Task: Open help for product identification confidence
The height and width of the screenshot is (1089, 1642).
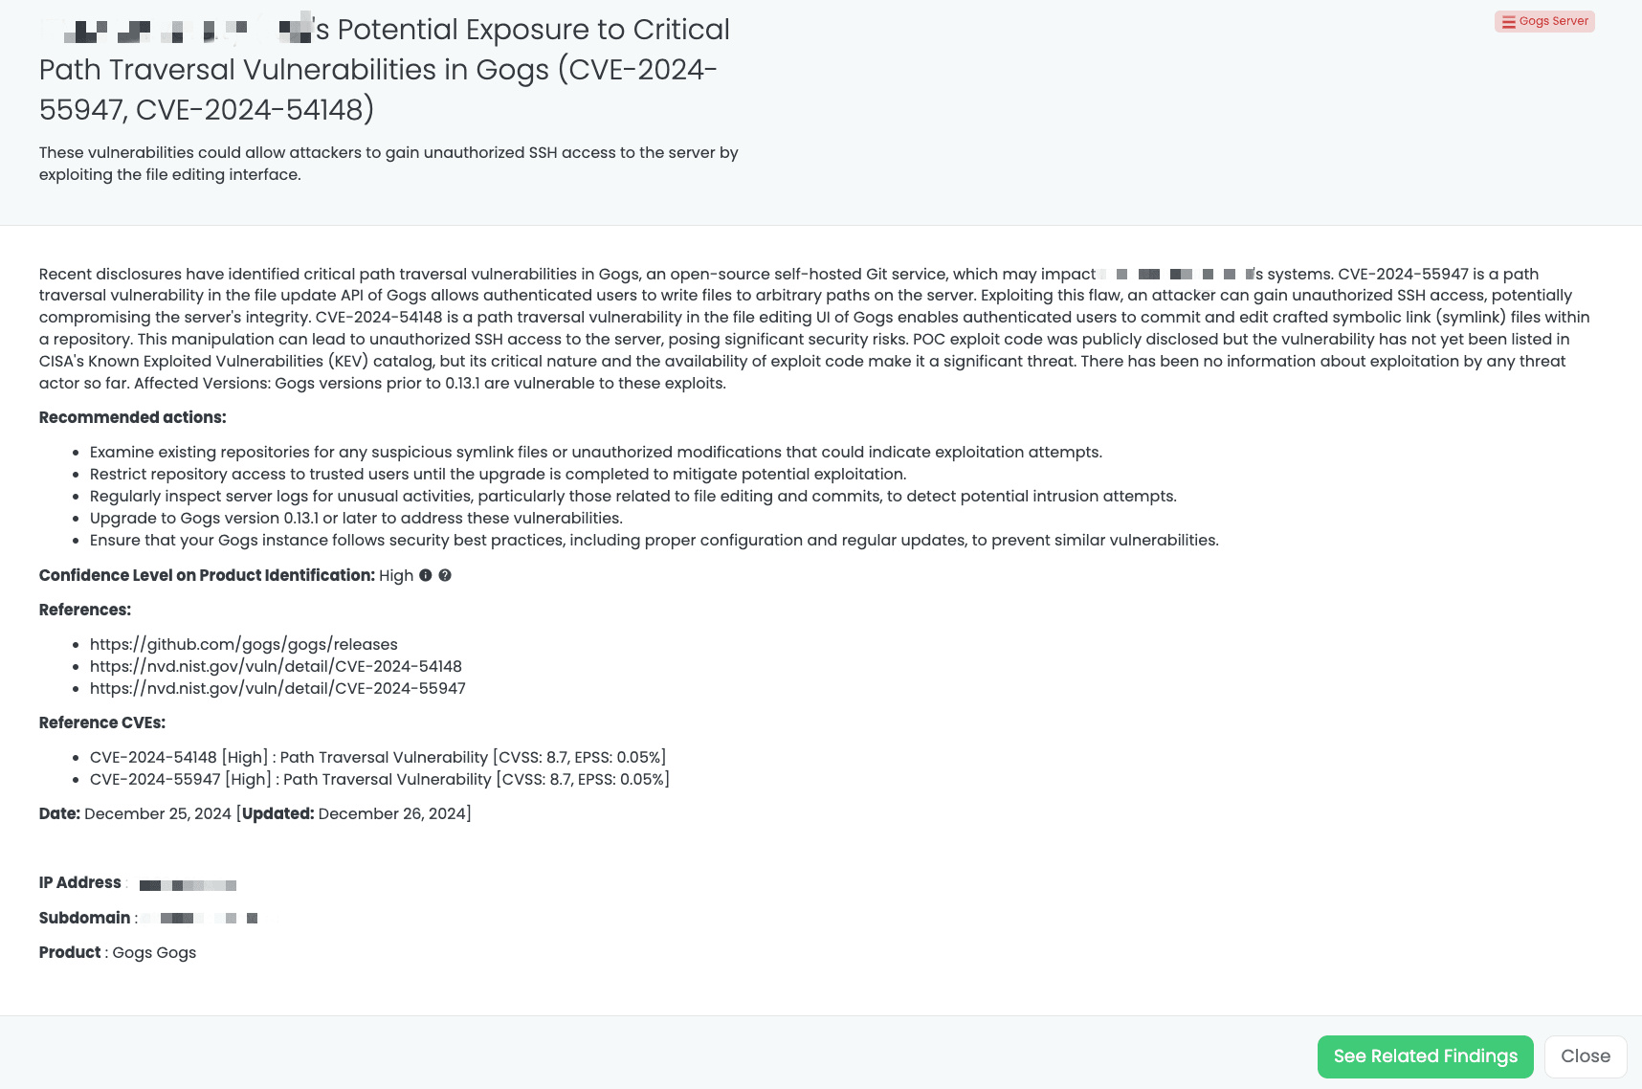Action: tap(445, 575)
